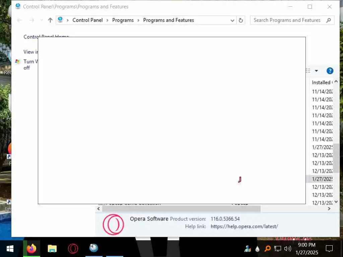Click the Control Panel taskbar icon
The width and height of the screenshot is (343, 257).
94,248
